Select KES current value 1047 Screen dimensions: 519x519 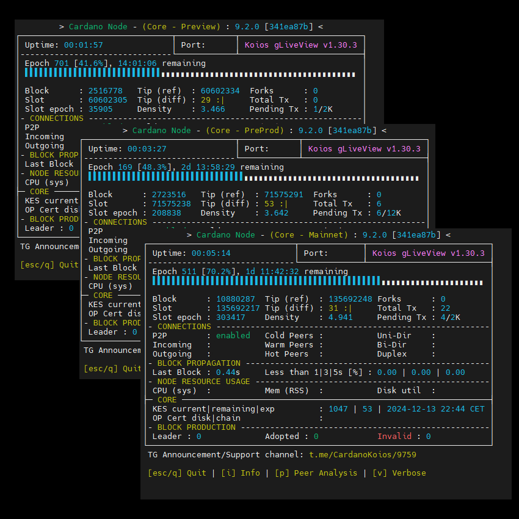(x=338, y=409)
